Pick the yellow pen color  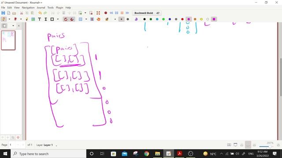click(x=201, y=19)
